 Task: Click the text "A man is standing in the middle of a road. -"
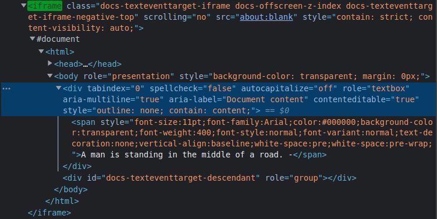click(x=186, y=155)
